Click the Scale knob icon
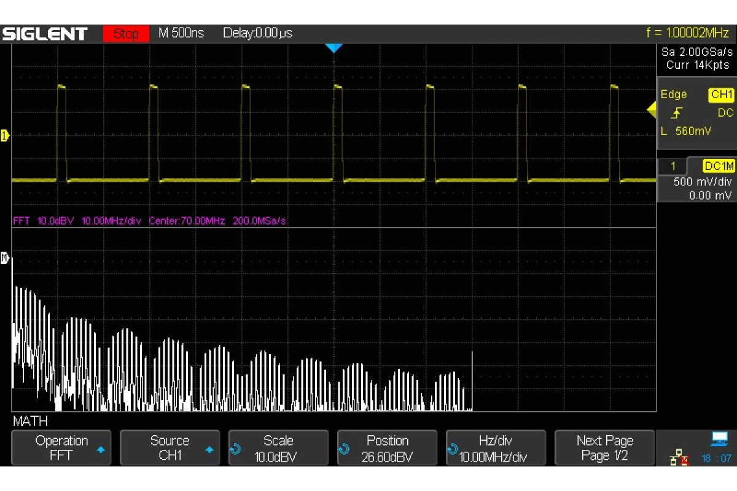The height and width of the screenshot is (491, 737). tap(235, 450)
